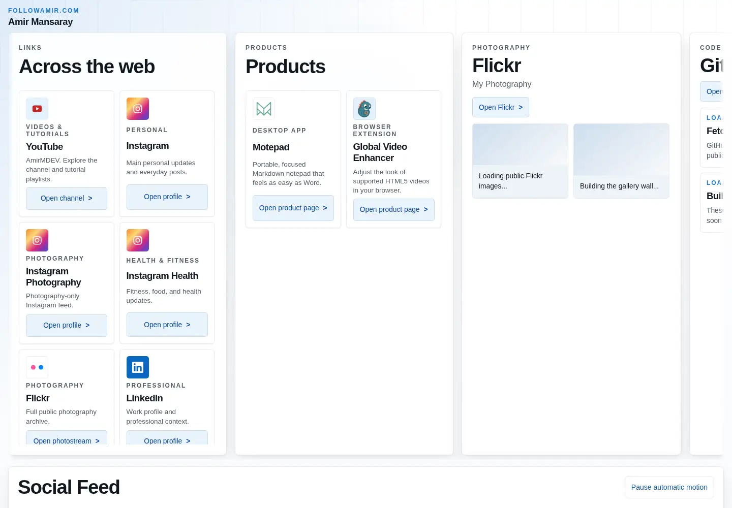Click the Amir Mansaray name
Viewport: 732px width, 508px height.
click(41, 22)
